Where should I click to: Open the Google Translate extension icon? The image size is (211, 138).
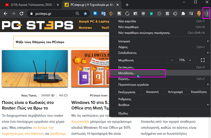click(x=103, y=14)
